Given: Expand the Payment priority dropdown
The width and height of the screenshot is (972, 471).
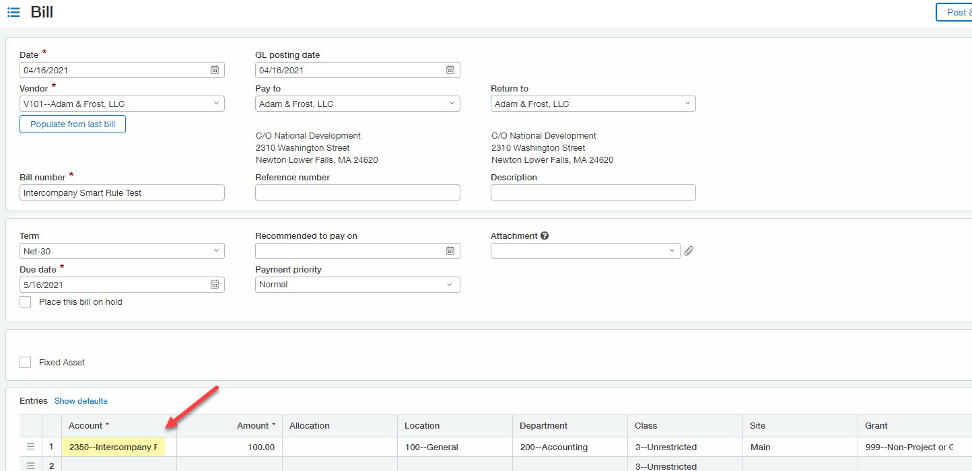Looking at the screenshot, I should [x=450, y=285].
